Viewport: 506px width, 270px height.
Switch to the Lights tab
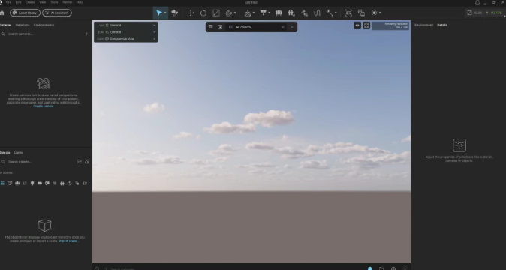tap(19, 153)
